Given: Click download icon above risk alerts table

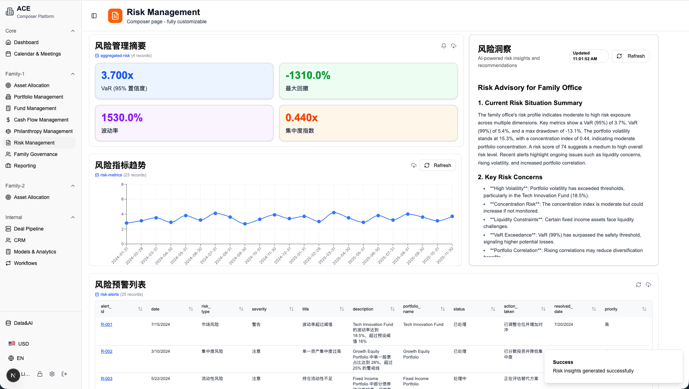Looking at the screenshot, I should click(648, 285).
